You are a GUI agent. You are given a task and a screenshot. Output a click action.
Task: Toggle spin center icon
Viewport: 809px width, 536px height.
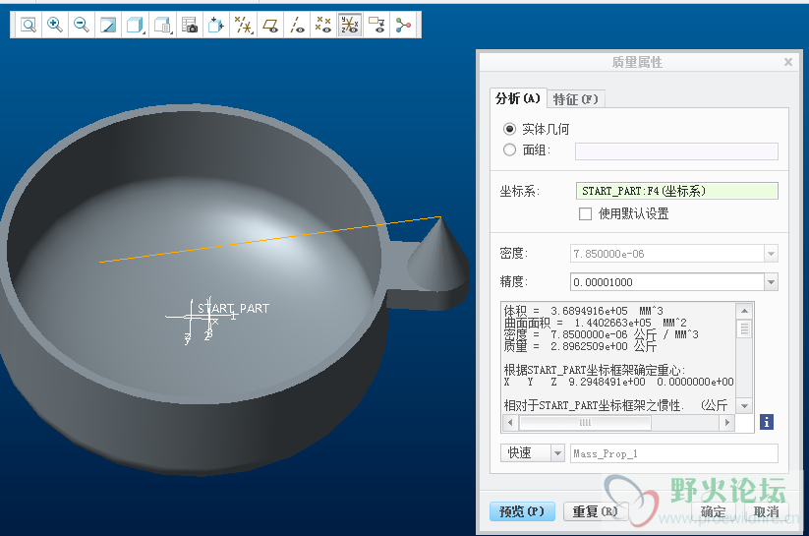coord(403,25)
